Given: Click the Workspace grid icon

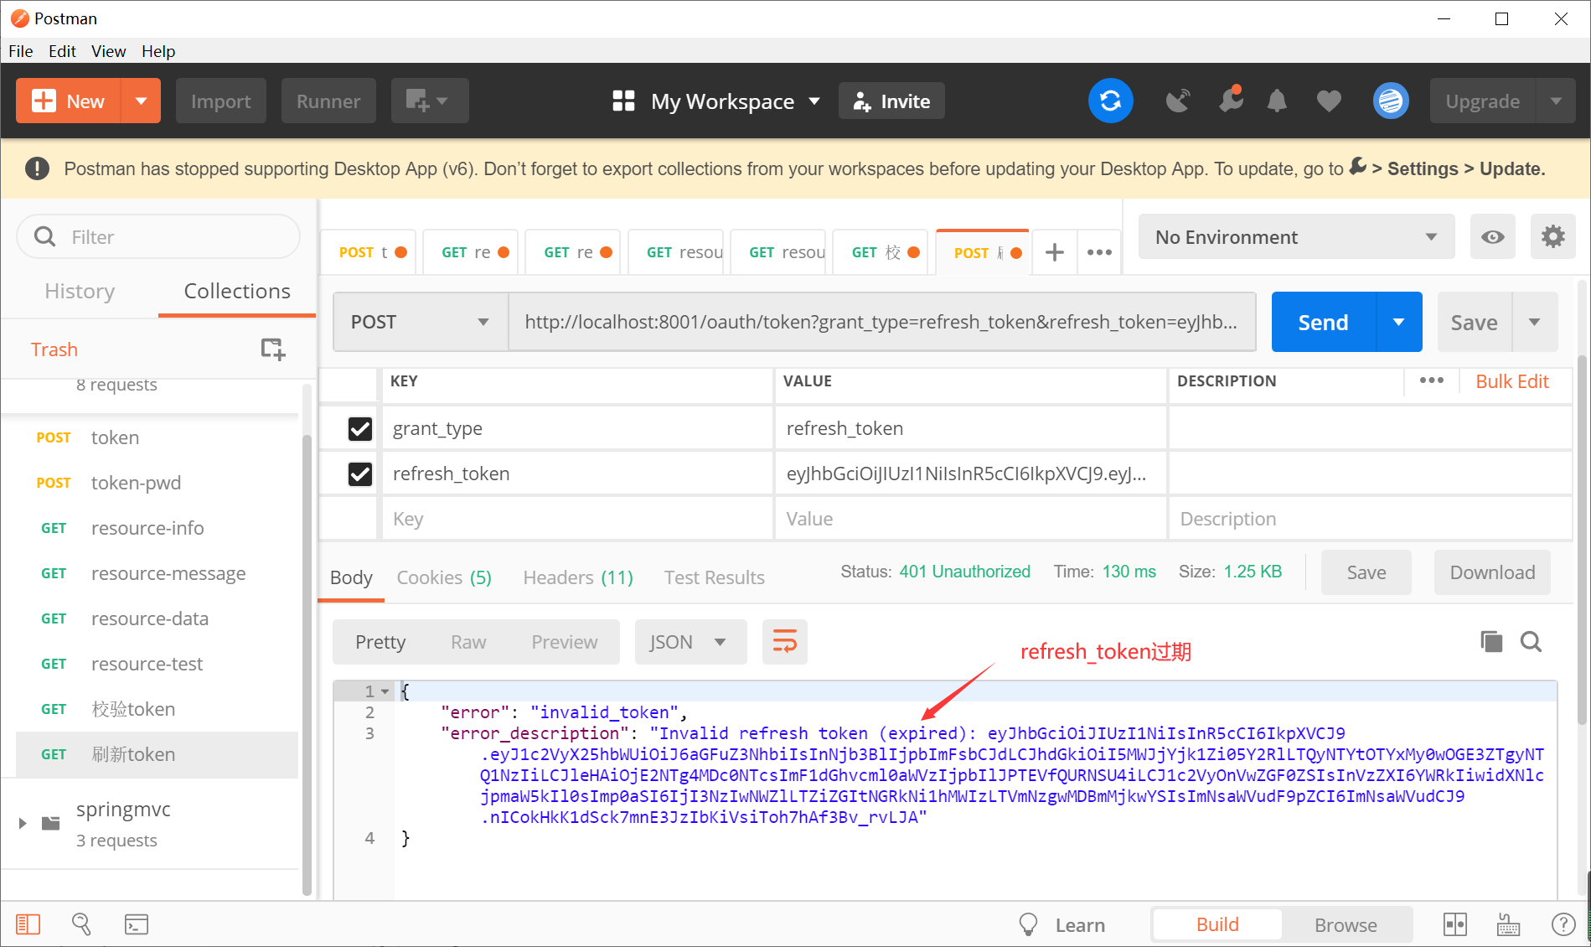Looking at the screenshot, I should click(x=623, y=101).
